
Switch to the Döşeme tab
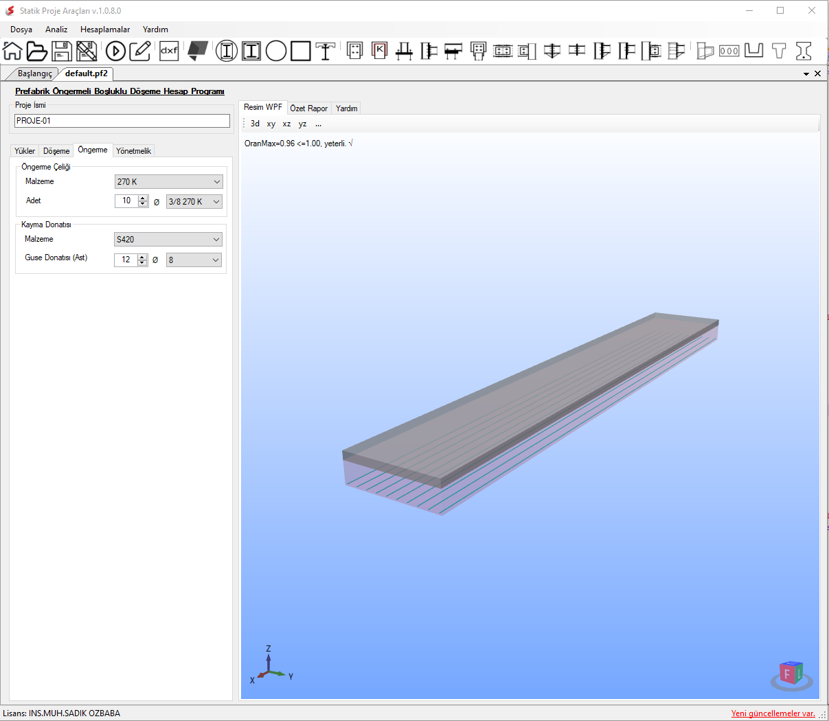(x=56, y=151)
